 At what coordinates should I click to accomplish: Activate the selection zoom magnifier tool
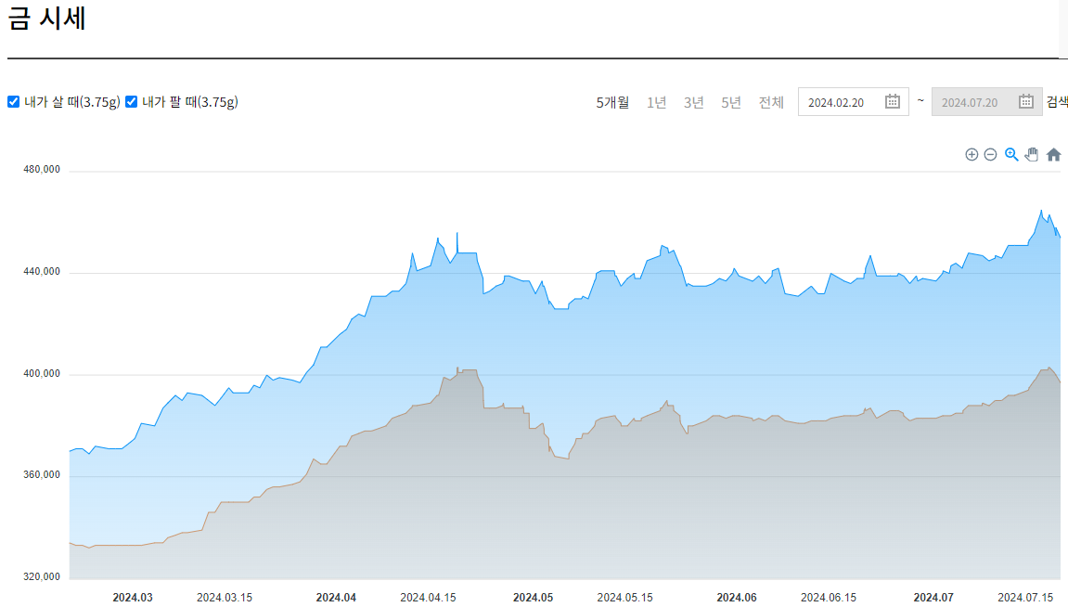point(1011,155)
